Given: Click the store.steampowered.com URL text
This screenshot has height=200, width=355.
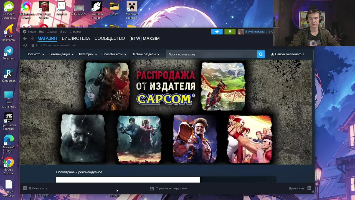Looking at the screenshot, I should 56,45.
